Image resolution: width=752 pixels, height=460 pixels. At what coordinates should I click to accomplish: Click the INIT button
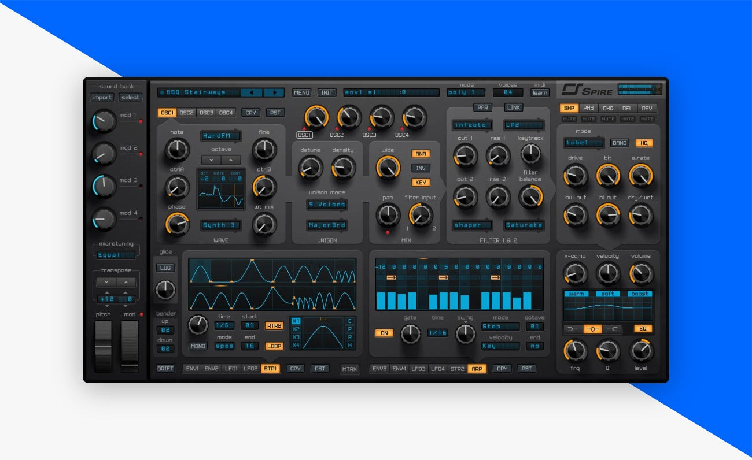pos(326,92)
